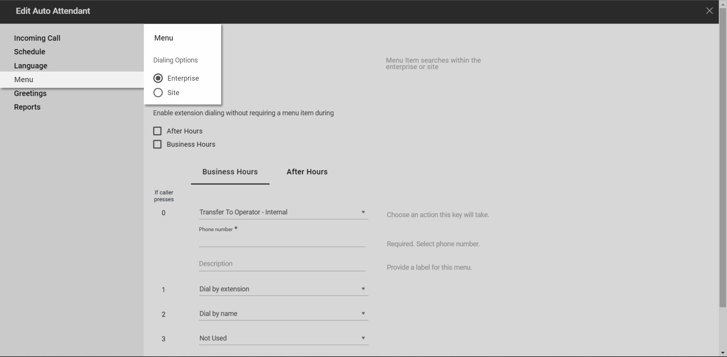Click the 'Edit Auto Attendant' title
This screenshot has width=727, height=357.
[53, 11]
